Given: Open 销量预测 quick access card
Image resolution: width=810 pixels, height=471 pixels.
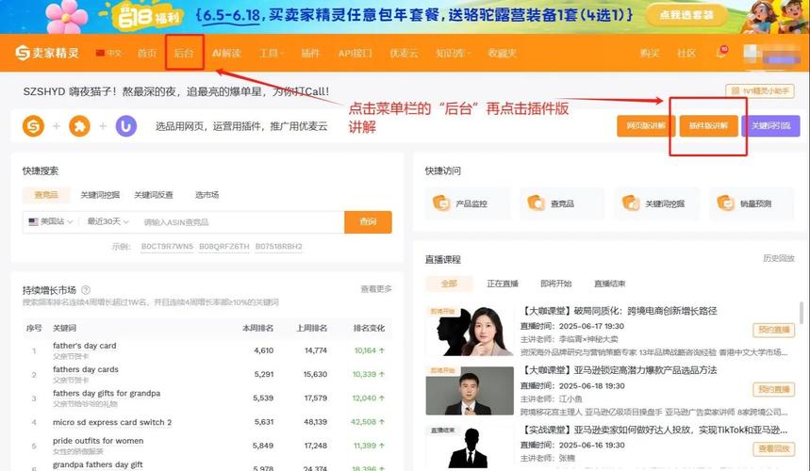Looking at the screenshot, I should tap(752, 203).
